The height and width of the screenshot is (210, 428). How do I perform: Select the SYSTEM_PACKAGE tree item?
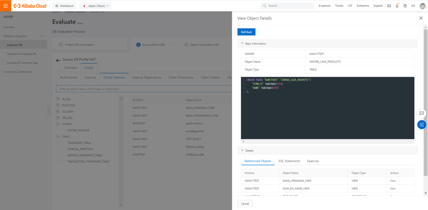(78, 130)
